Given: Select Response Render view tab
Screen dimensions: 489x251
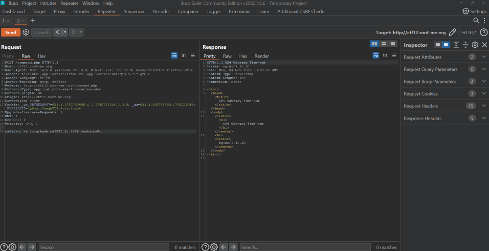Looking at the screenshot, I should point(262,56).
